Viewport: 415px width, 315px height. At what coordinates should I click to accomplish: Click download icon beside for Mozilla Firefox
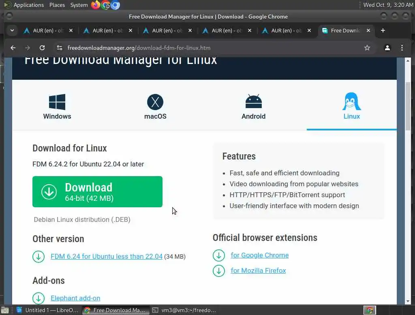[218, 271]
